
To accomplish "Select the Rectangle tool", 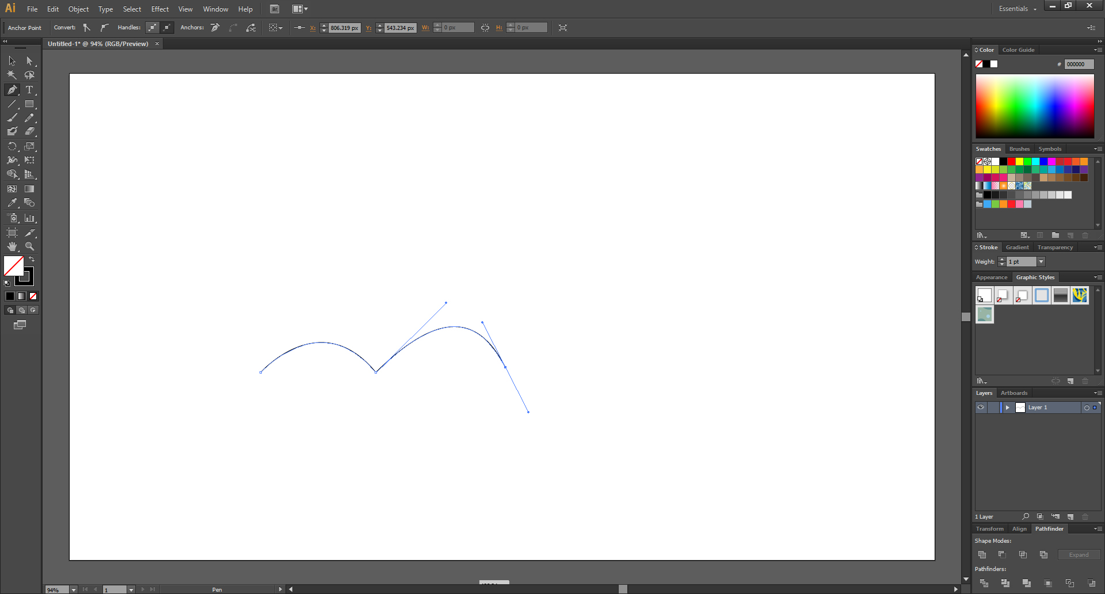I will (29, 104).
